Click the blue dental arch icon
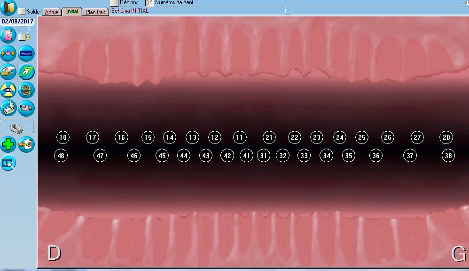469x271 pixels. coord(26,54)
